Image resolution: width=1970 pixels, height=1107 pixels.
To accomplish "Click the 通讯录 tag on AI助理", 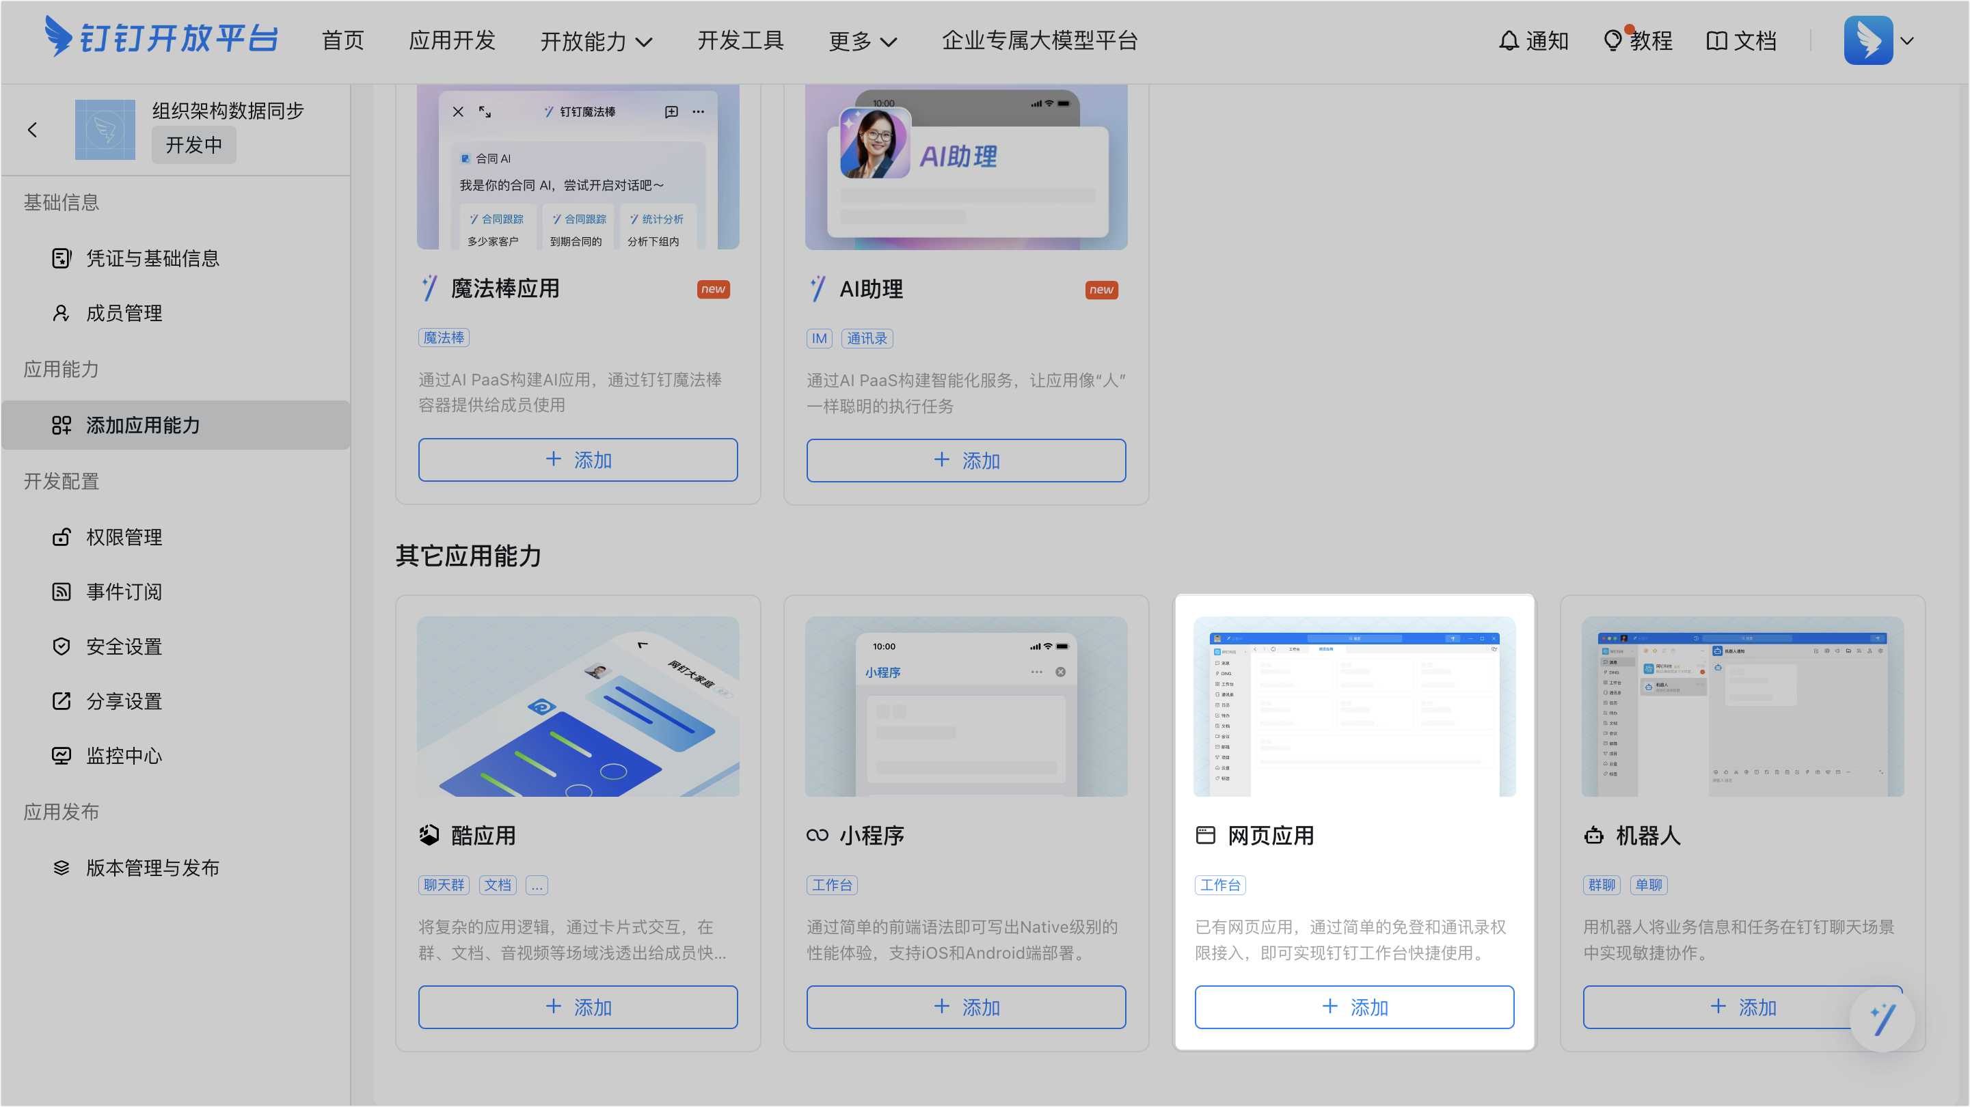I will click(x=867, y=338).
